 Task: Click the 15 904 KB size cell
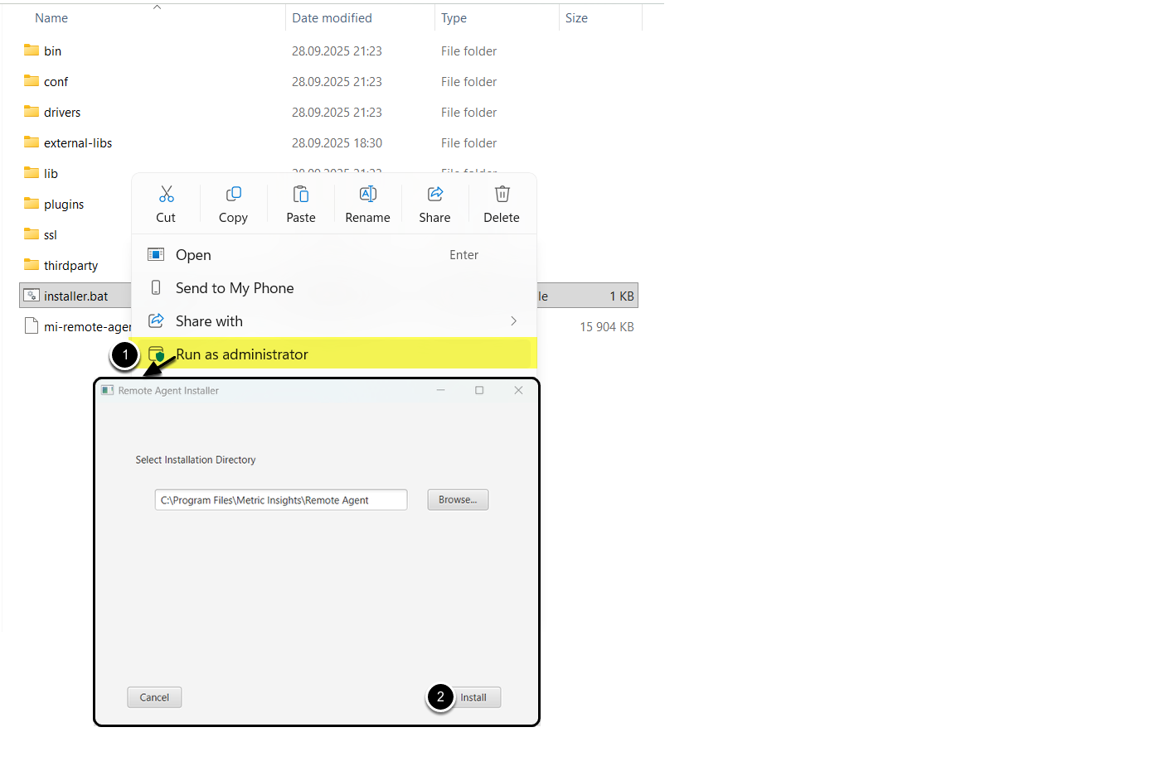coord(607,327)
